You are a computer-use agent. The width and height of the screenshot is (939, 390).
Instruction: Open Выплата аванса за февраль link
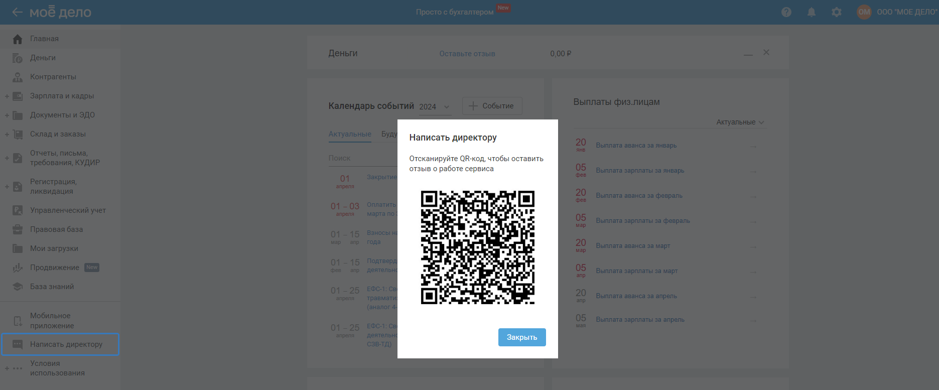(x=639, y=196)
